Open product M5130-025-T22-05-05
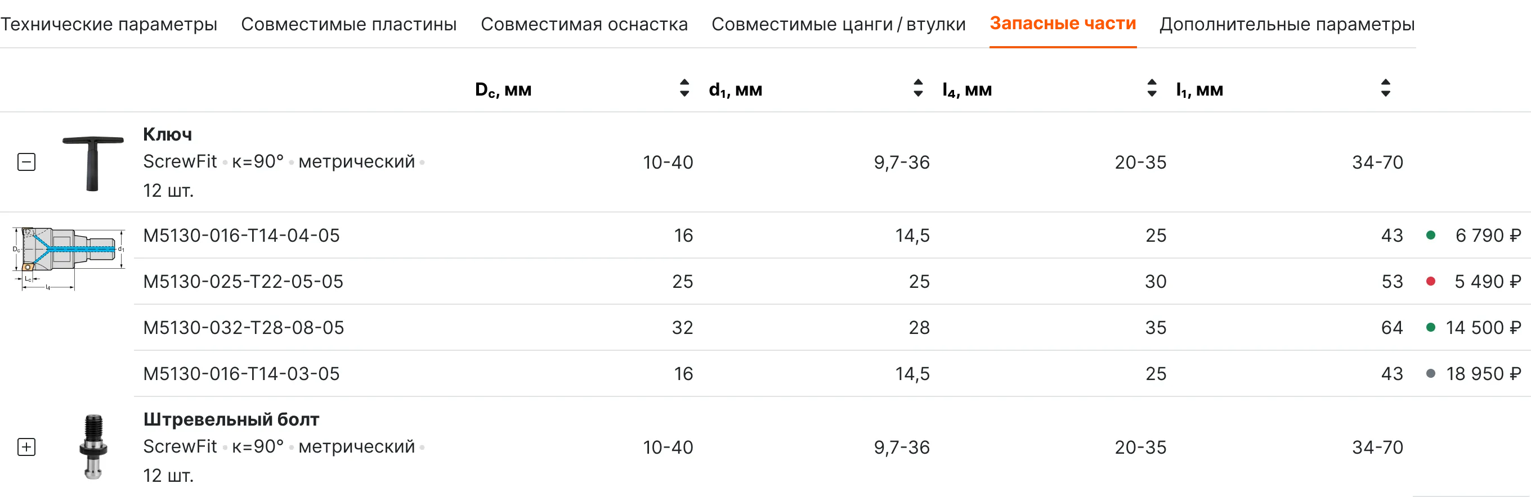Image resolution: width=1531 pixels, height=497 pixels. [x=243, y=282]
